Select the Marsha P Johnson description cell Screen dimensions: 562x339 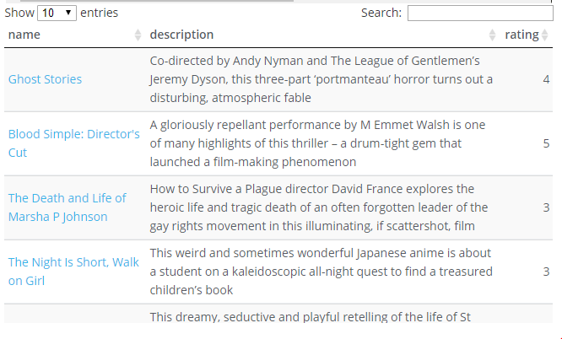[x=321, y=207]
